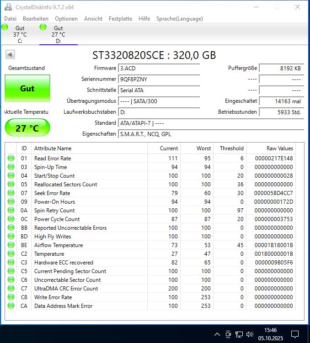Click status icon of Power-On Hours row
Image resolution: width=310 pixels, height=343 pixels.
tap(11, 201)
